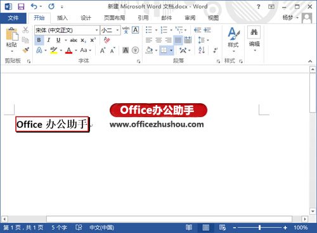
Task: Apply character shading (gray A)
Action: pyautogui.click(x=126, y=50)
